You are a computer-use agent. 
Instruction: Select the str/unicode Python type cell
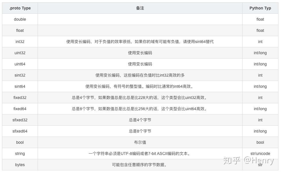pyautogui.click(x=260, y=153)
